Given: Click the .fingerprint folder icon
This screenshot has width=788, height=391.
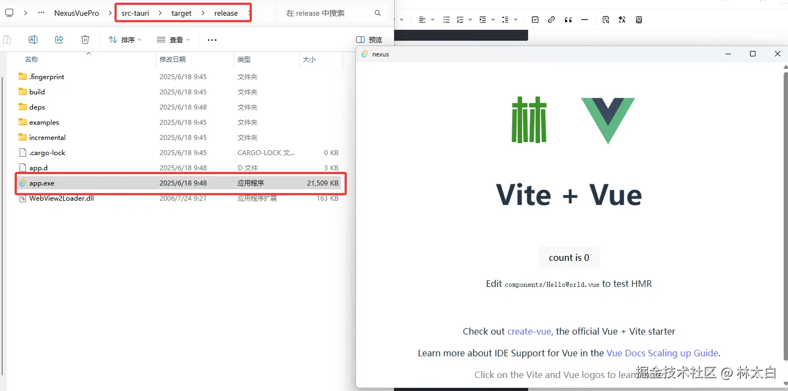Looking at the screenshot, I should [x=22, y=76].
